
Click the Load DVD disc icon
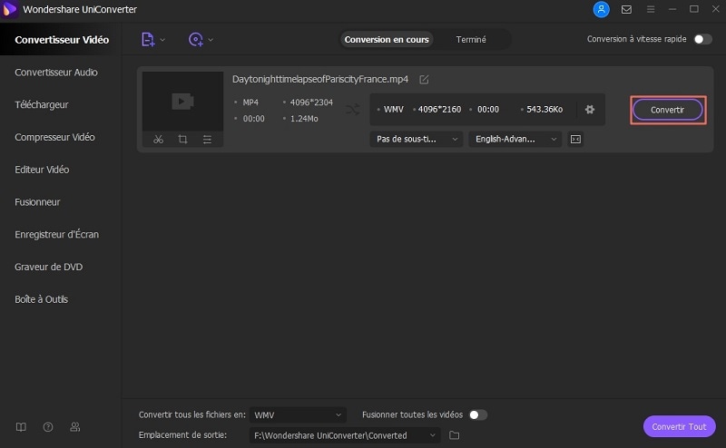point(195,39)
